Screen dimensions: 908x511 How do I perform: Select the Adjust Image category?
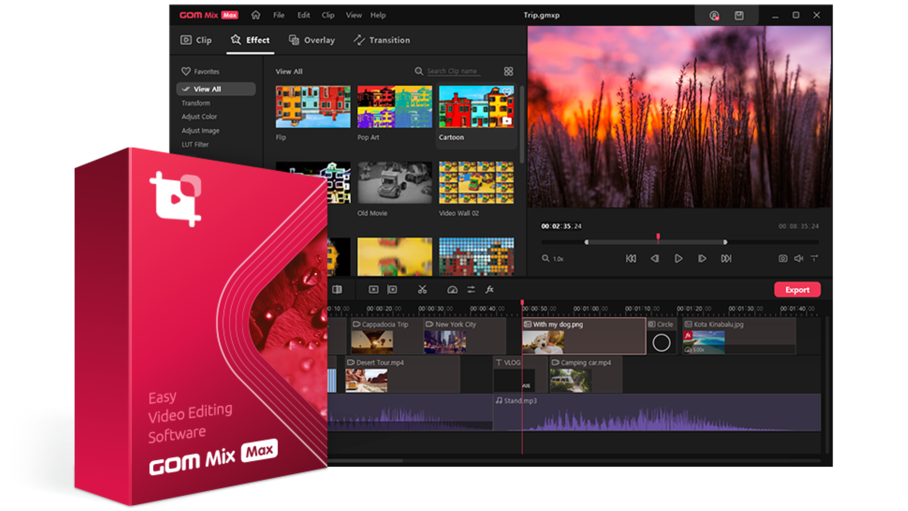tap(201, 130)
